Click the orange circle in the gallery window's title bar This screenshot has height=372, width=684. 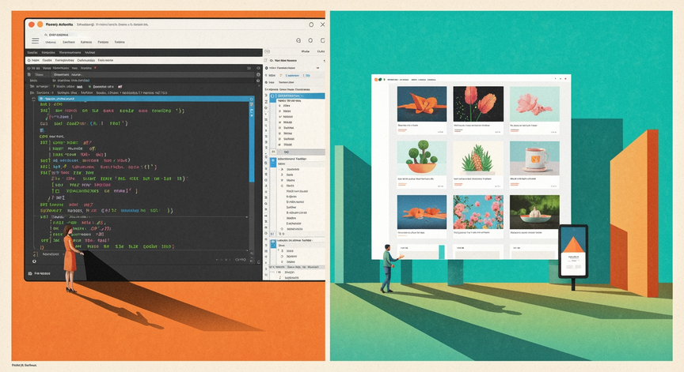pos(376,80)
